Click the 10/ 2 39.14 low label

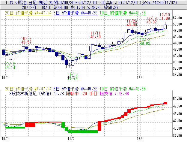point(10,66)
